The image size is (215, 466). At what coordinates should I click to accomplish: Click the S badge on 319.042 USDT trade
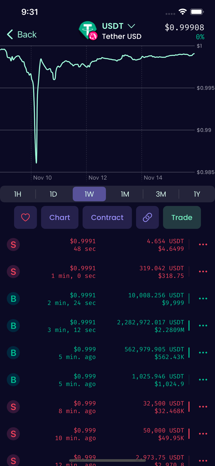(13, 272)
